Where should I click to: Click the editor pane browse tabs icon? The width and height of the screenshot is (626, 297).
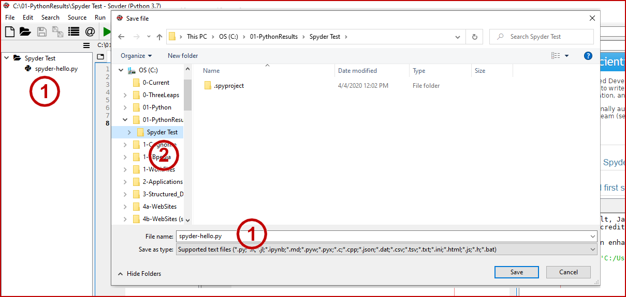101,56
